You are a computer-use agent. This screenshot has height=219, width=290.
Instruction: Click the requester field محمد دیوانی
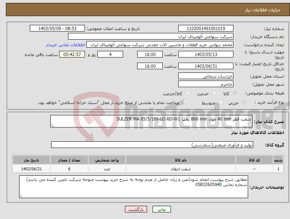(x=160, y=44)
